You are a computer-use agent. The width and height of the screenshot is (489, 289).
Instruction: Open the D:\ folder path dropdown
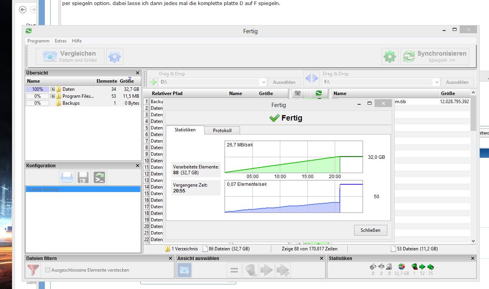(264, 82)
